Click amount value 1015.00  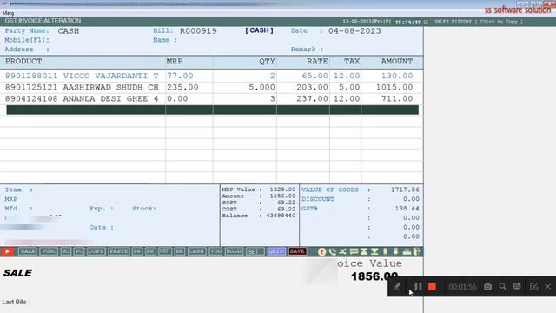(394, 87)
